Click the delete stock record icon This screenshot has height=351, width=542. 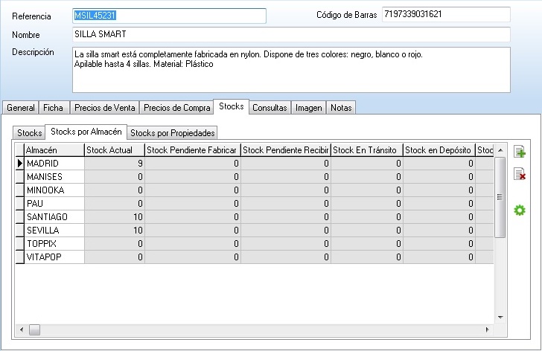coord(520,175)
